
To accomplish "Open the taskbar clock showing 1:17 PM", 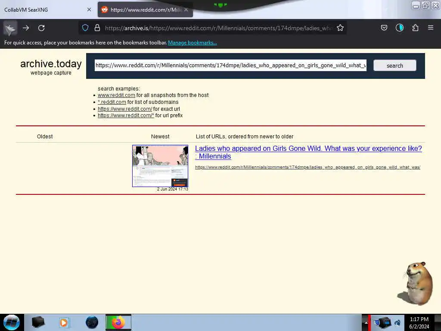I will click(419, 323).
